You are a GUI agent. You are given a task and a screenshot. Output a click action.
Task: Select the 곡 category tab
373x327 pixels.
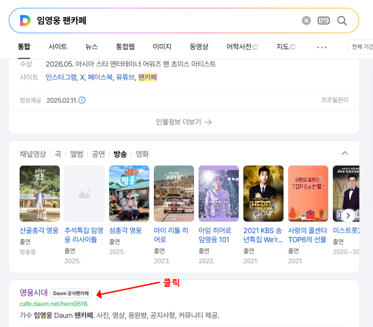pos(58,154)
